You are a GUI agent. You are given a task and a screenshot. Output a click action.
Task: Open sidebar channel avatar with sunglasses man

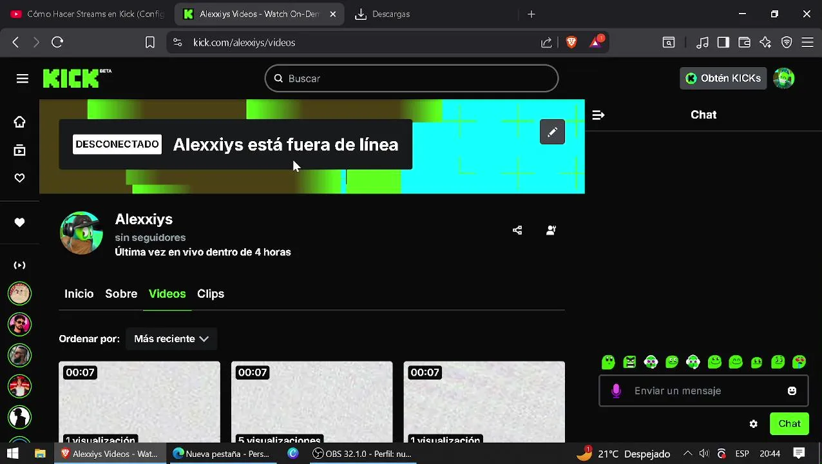[20, 324]
